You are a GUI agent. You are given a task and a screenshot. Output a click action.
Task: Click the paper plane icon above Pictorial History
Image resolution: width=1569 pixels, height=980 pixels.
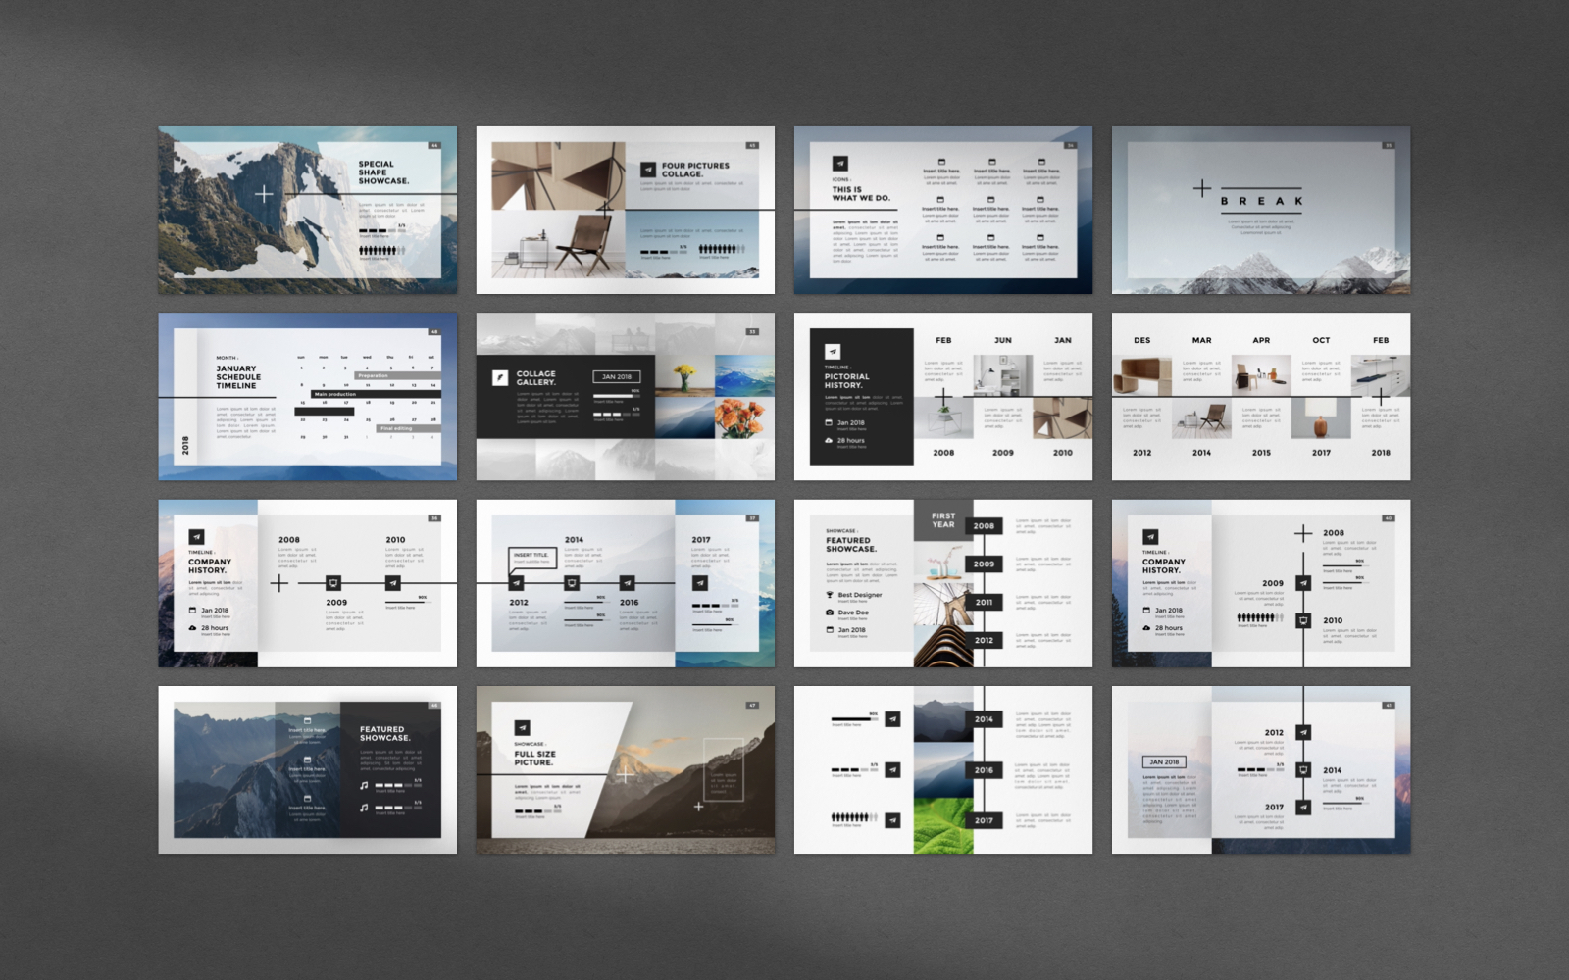click(832, 352)
